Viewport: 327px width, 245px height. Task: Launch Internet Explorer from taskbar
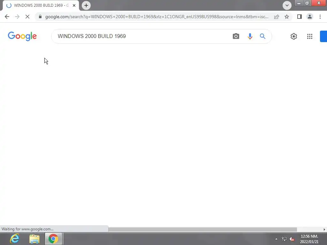15,239
